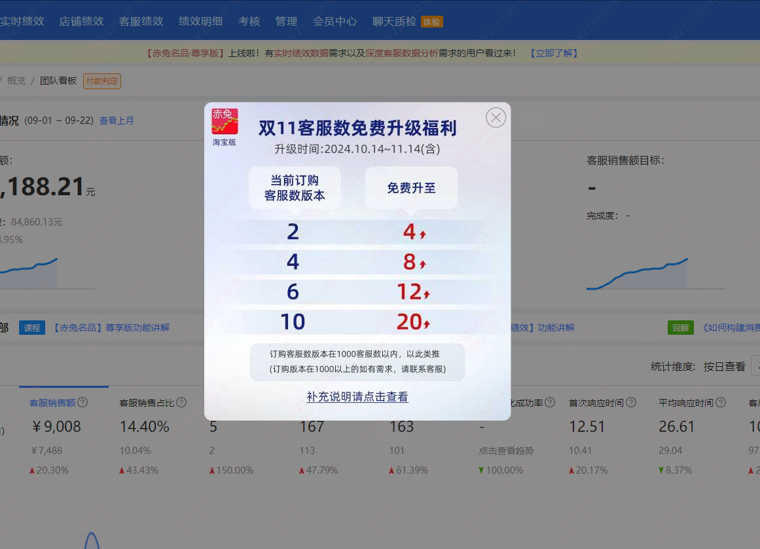Click the 客服销售额目标 trend chart
Image resolution: width=760 pixels, height=549 pixels.
(x=656, y=274)
